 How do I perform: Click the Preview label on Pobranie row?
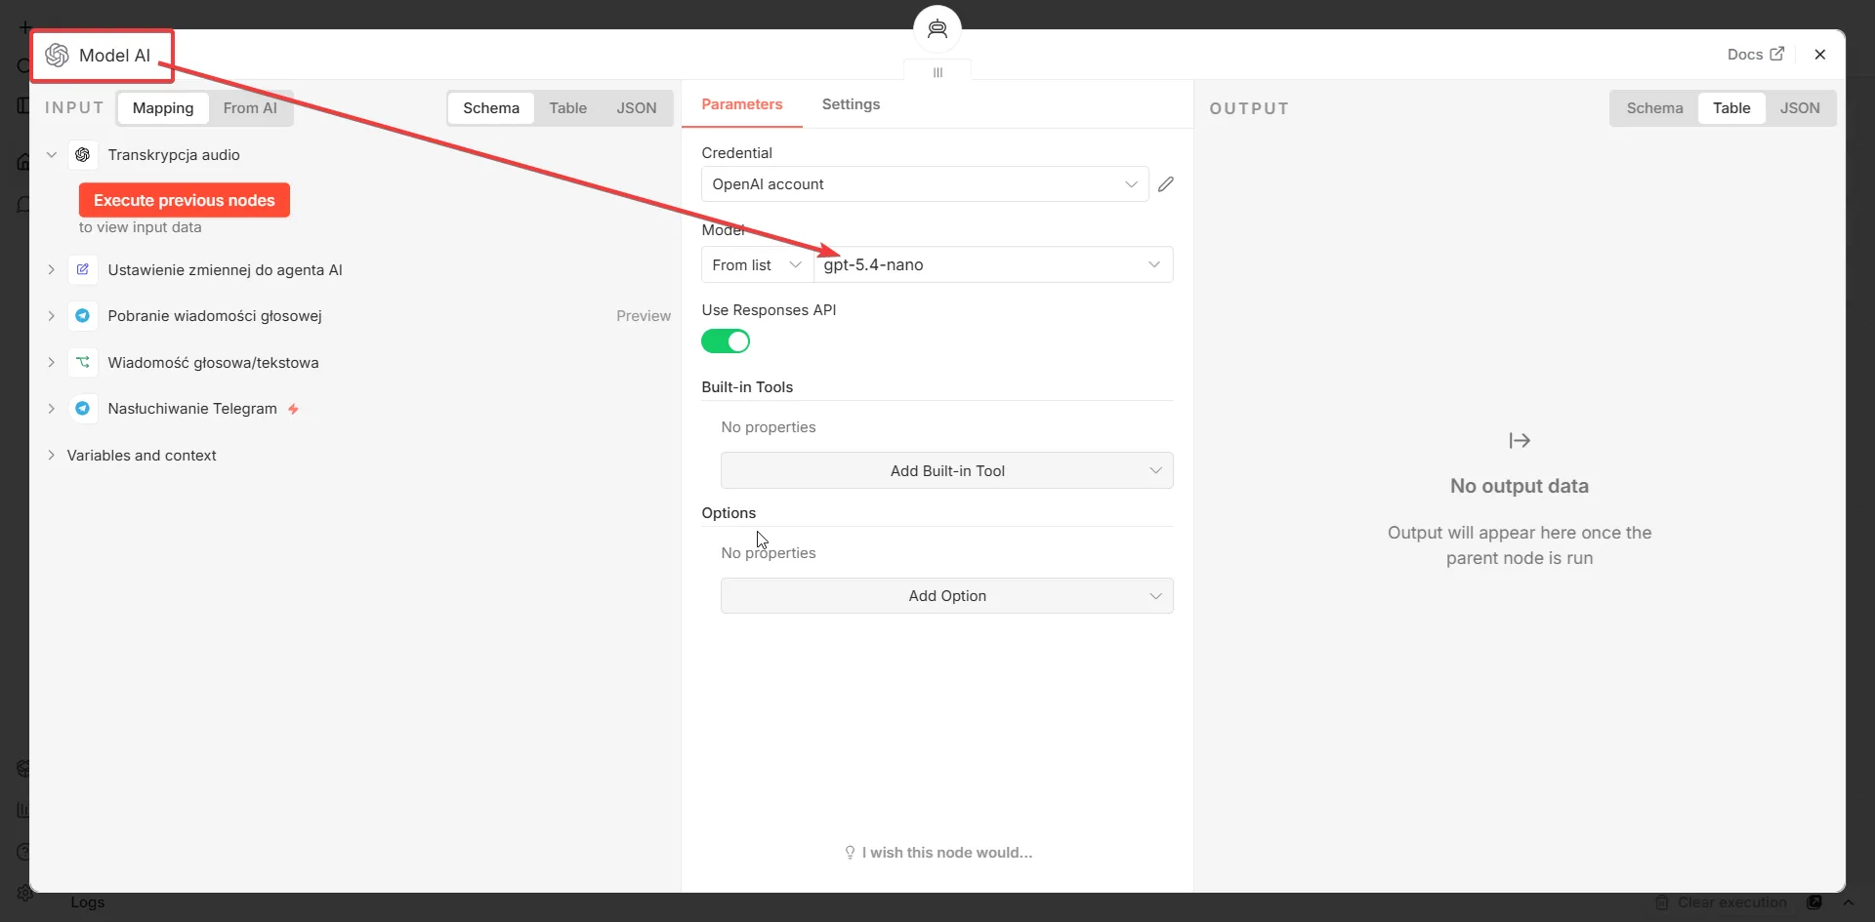[644, 316]
